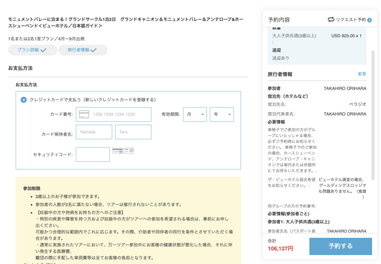Click the first security code card illustration
The image size is (381, 264).
pos(117,151)
